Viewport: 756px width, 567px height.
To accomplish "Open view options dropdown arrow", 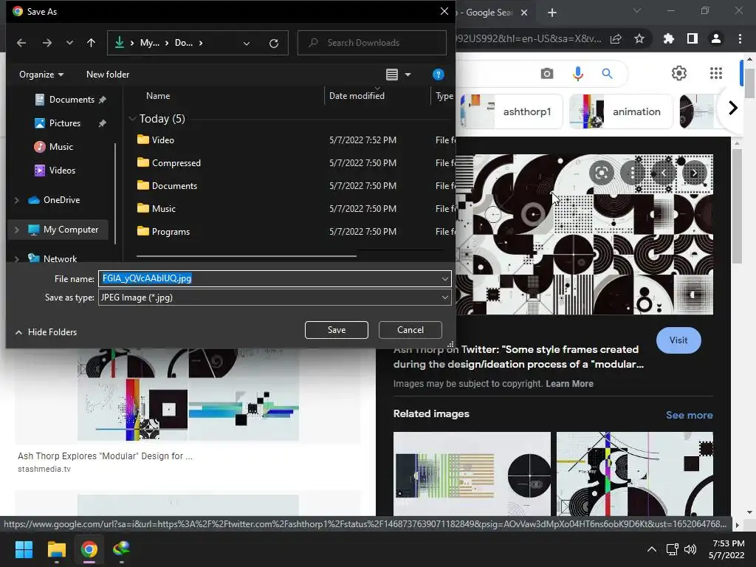I will point(408,75).
